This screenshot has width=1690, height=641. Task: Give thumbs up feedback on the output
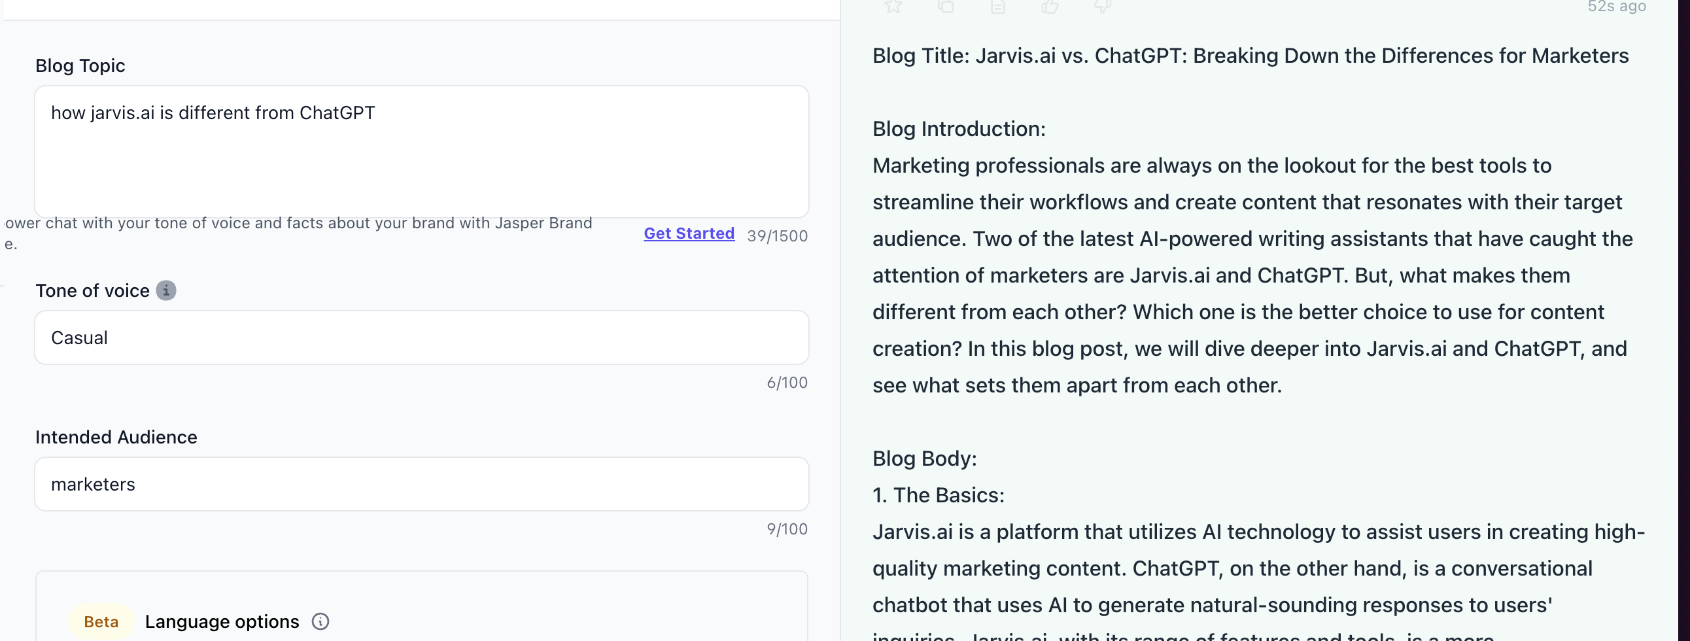(x=1050, y=7)
